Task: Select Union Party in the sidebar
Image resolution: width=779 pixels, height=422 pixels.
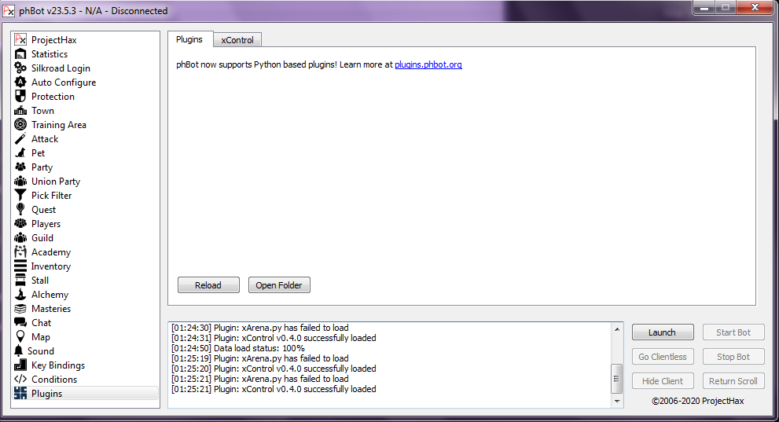Action: (55, 182)
